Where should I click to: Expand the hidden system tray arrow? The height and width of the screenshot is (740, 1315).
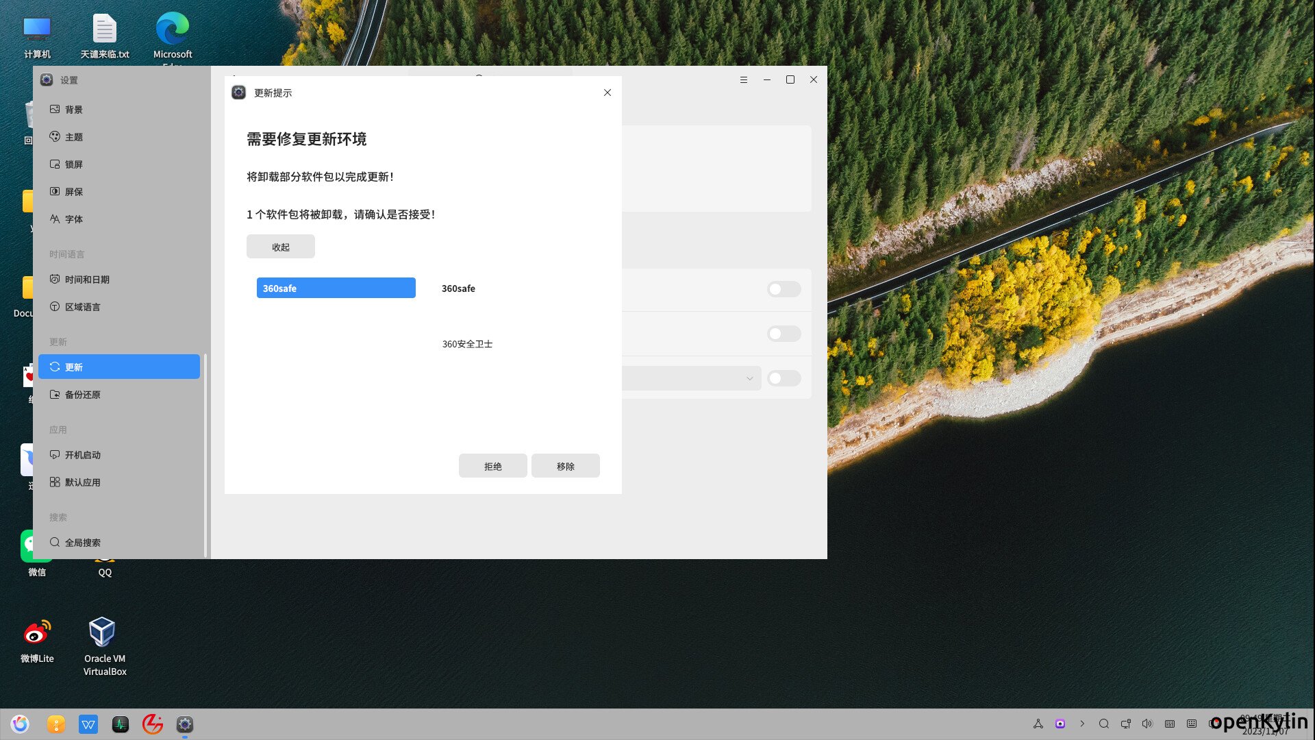(x=1082, y=724)
